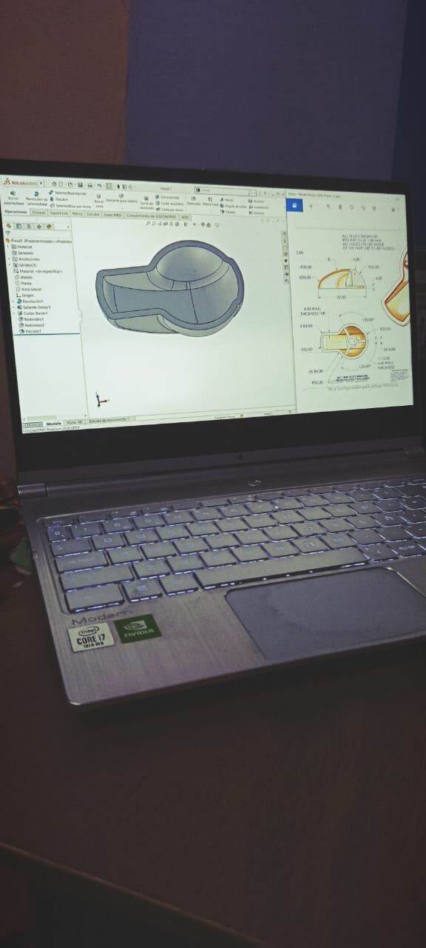The height and width of the screenshot is (948, 426).
Task: Click the Corte por límite tool
Action: [169, 210]
